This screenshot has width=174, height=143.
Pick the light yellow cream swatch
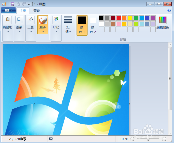point(130,24)
